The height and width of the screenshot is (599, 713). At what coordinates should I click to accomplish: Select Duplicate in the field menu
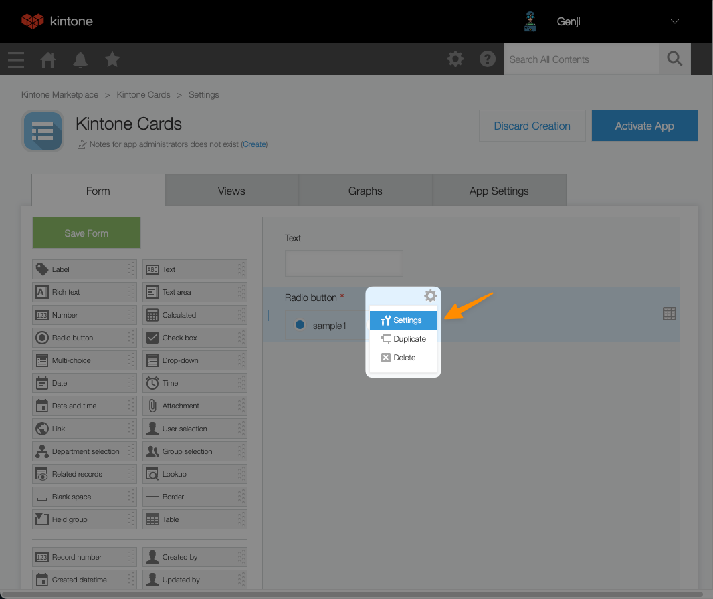tap(403, 338)
